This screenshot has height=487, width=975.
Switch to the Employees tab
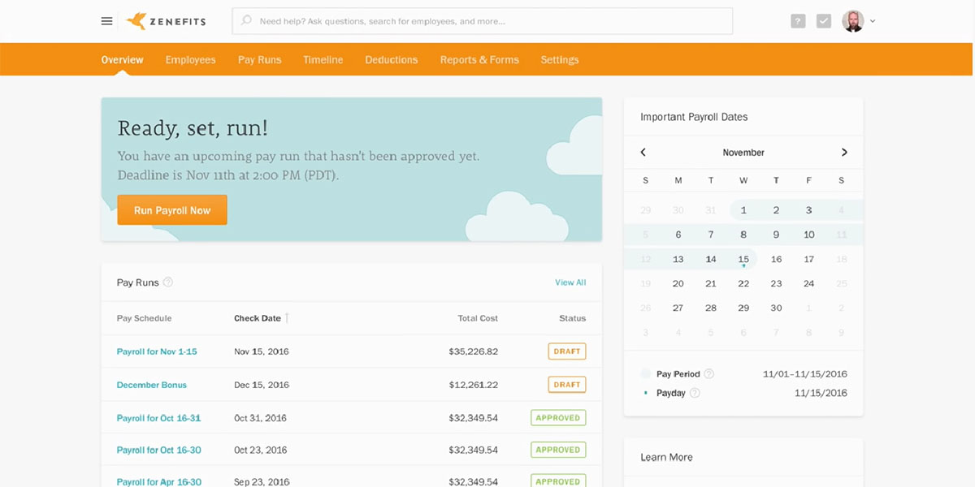[190, 60]
